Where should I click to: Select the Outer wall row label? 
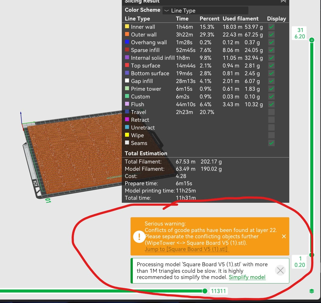point(144,34)
